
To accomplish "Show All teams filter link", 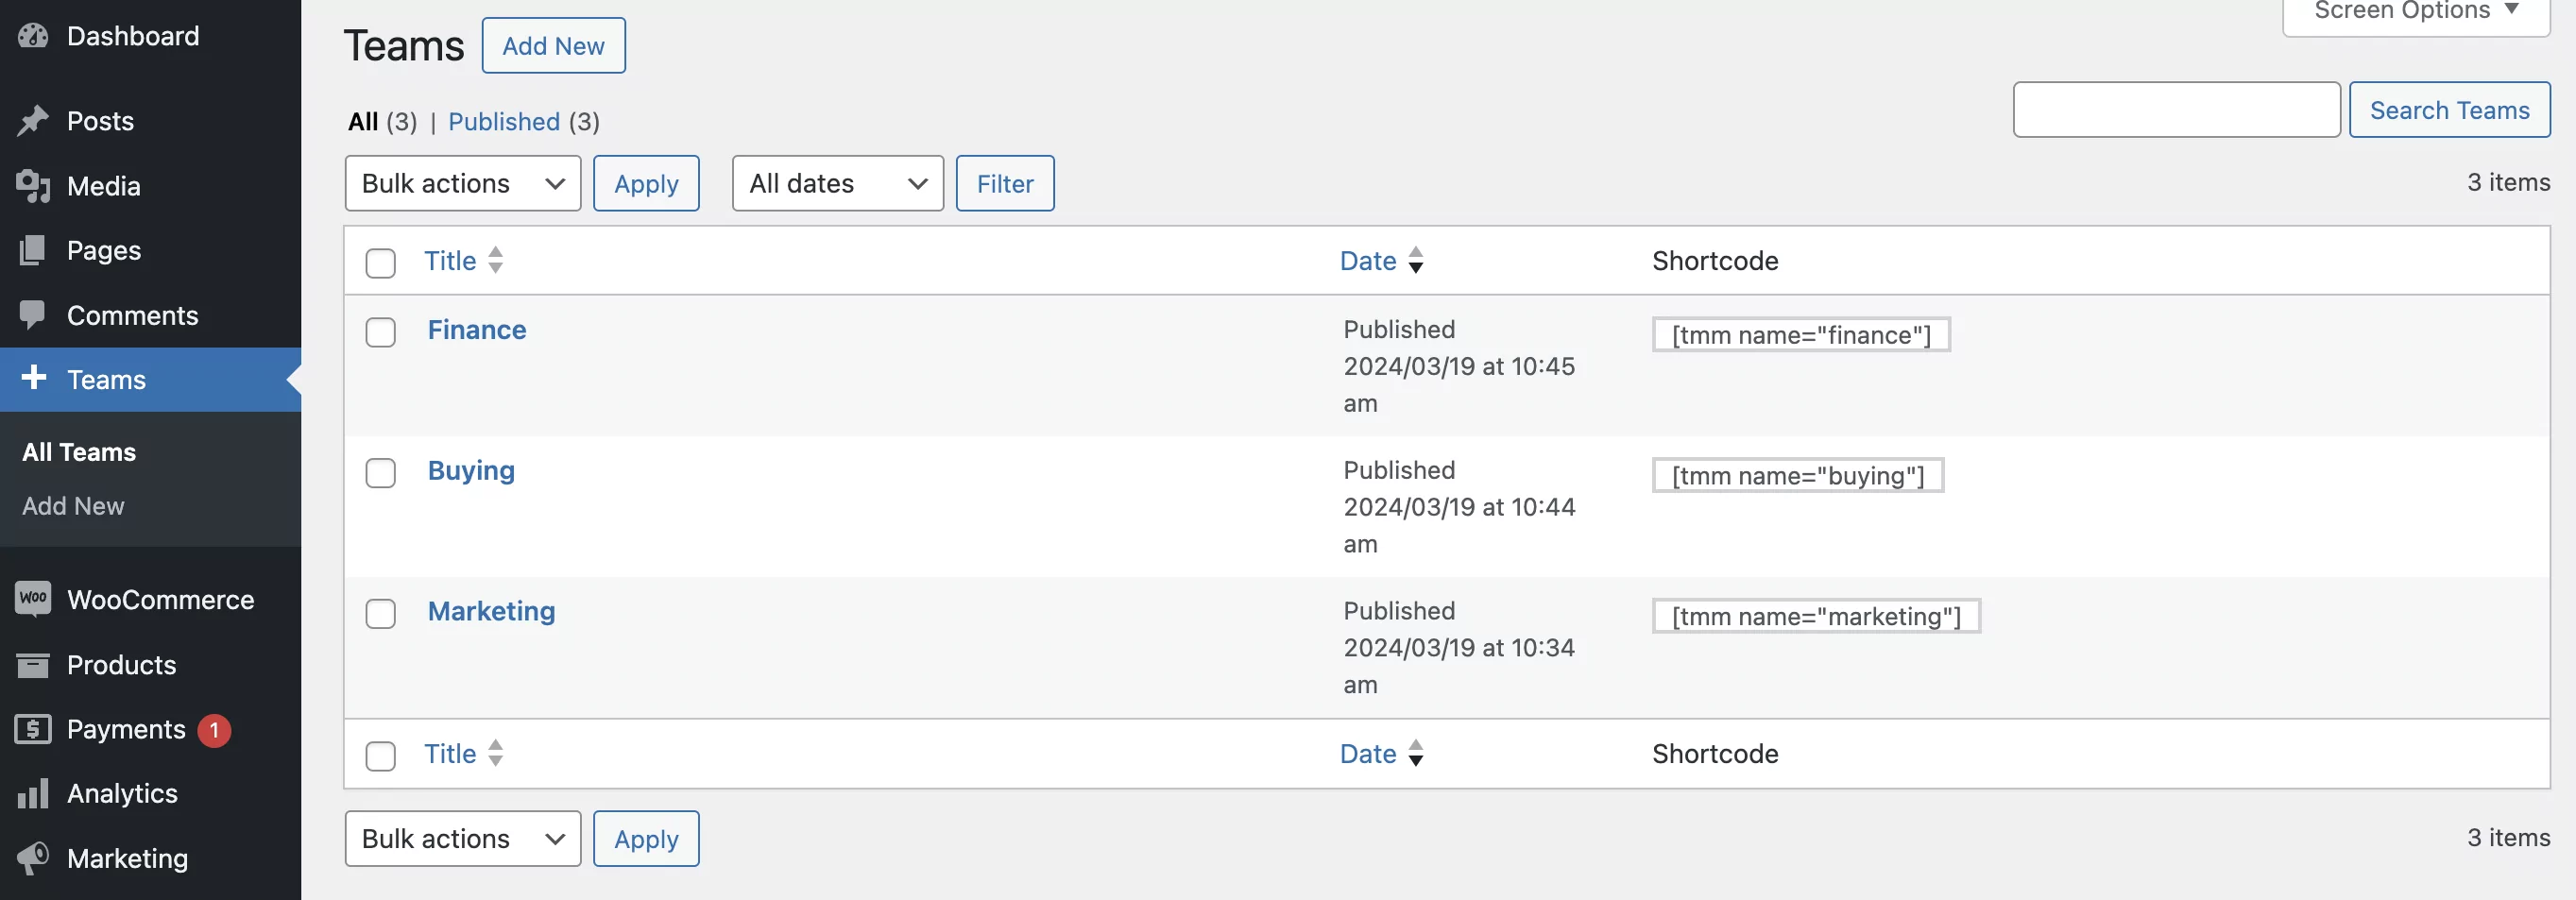I will tap(363, 121).
